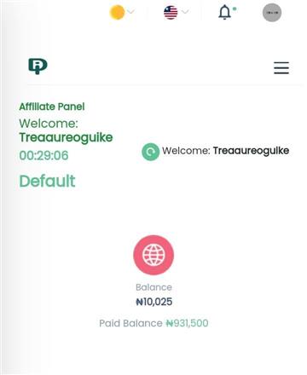Click the bold Treaaureoguike name beside refresh icon
307x375 pixels.
click(x=251, y=151)
